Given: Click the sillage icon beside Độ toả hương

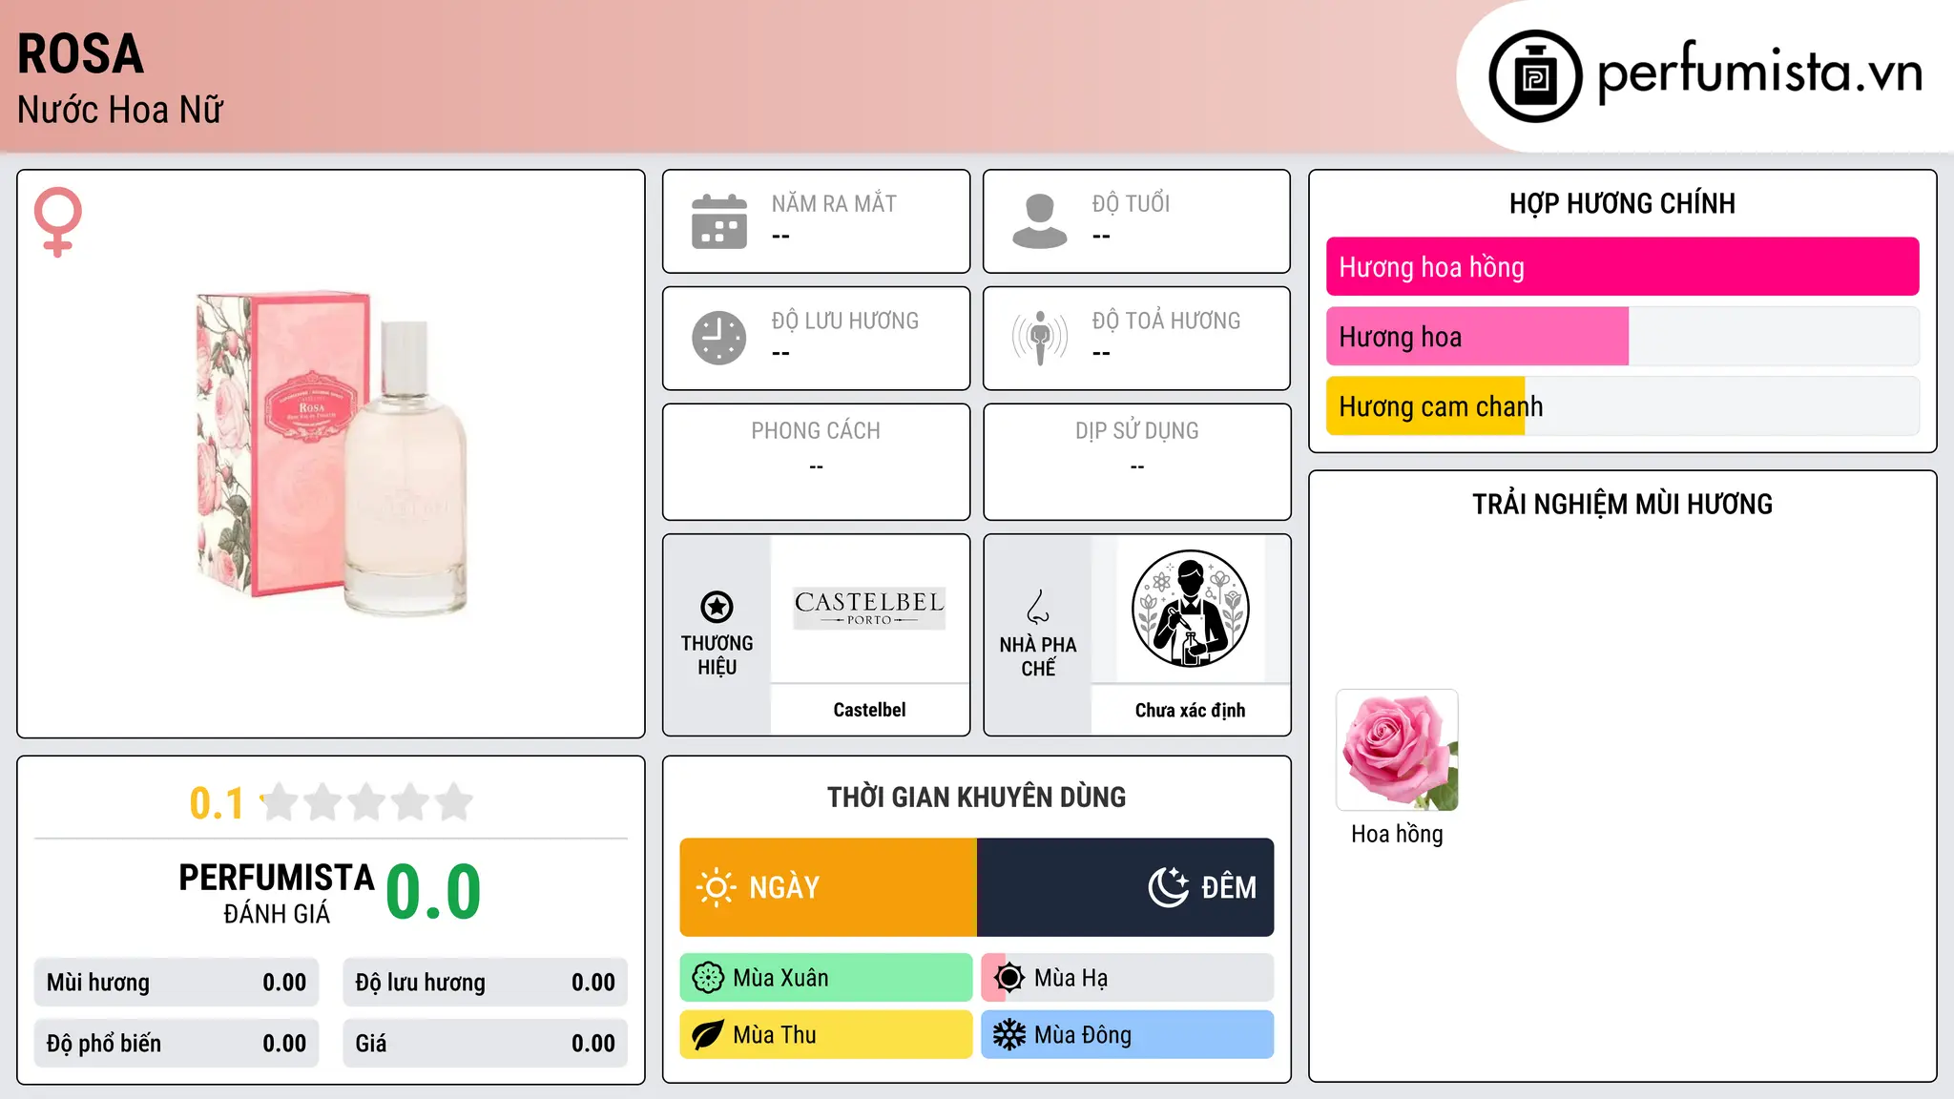Looking at the screenshot, I should point(1039,338).
